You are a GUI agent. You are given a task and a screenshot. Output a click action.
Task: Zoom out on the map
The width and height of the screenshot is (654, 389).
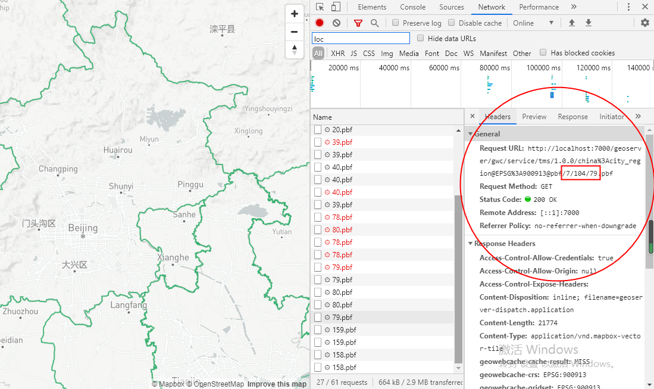tap(295, 32)
